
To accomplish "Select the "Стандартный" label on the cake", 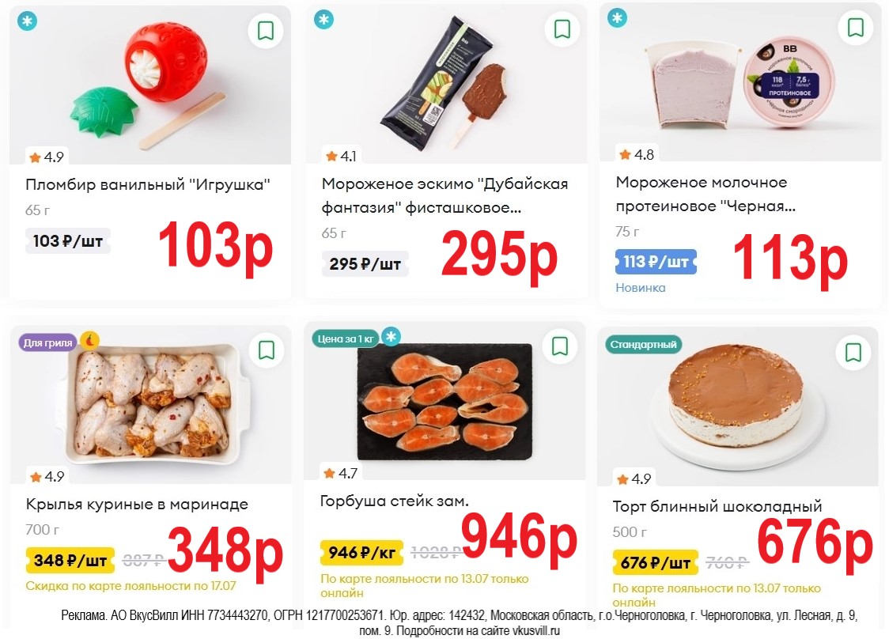I will click(x=644, y=344).
